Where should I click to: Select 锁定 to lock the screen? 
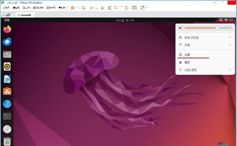pos(205,62)
